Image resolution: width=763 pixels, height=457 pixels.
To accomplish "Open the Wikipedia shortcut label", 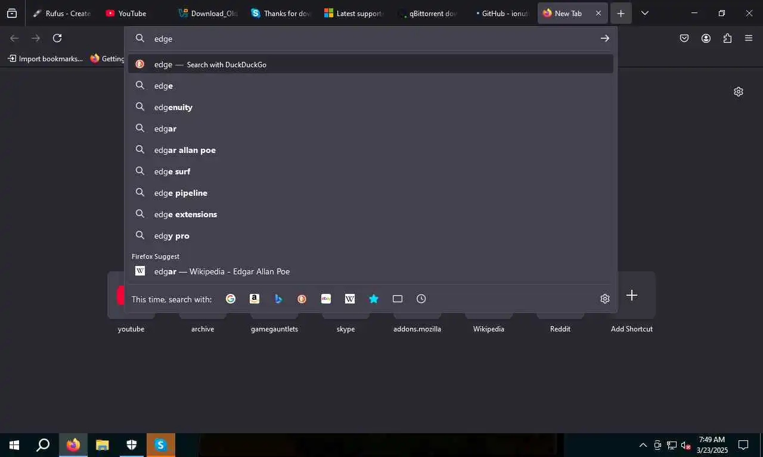I will click(x=489, y=328).
